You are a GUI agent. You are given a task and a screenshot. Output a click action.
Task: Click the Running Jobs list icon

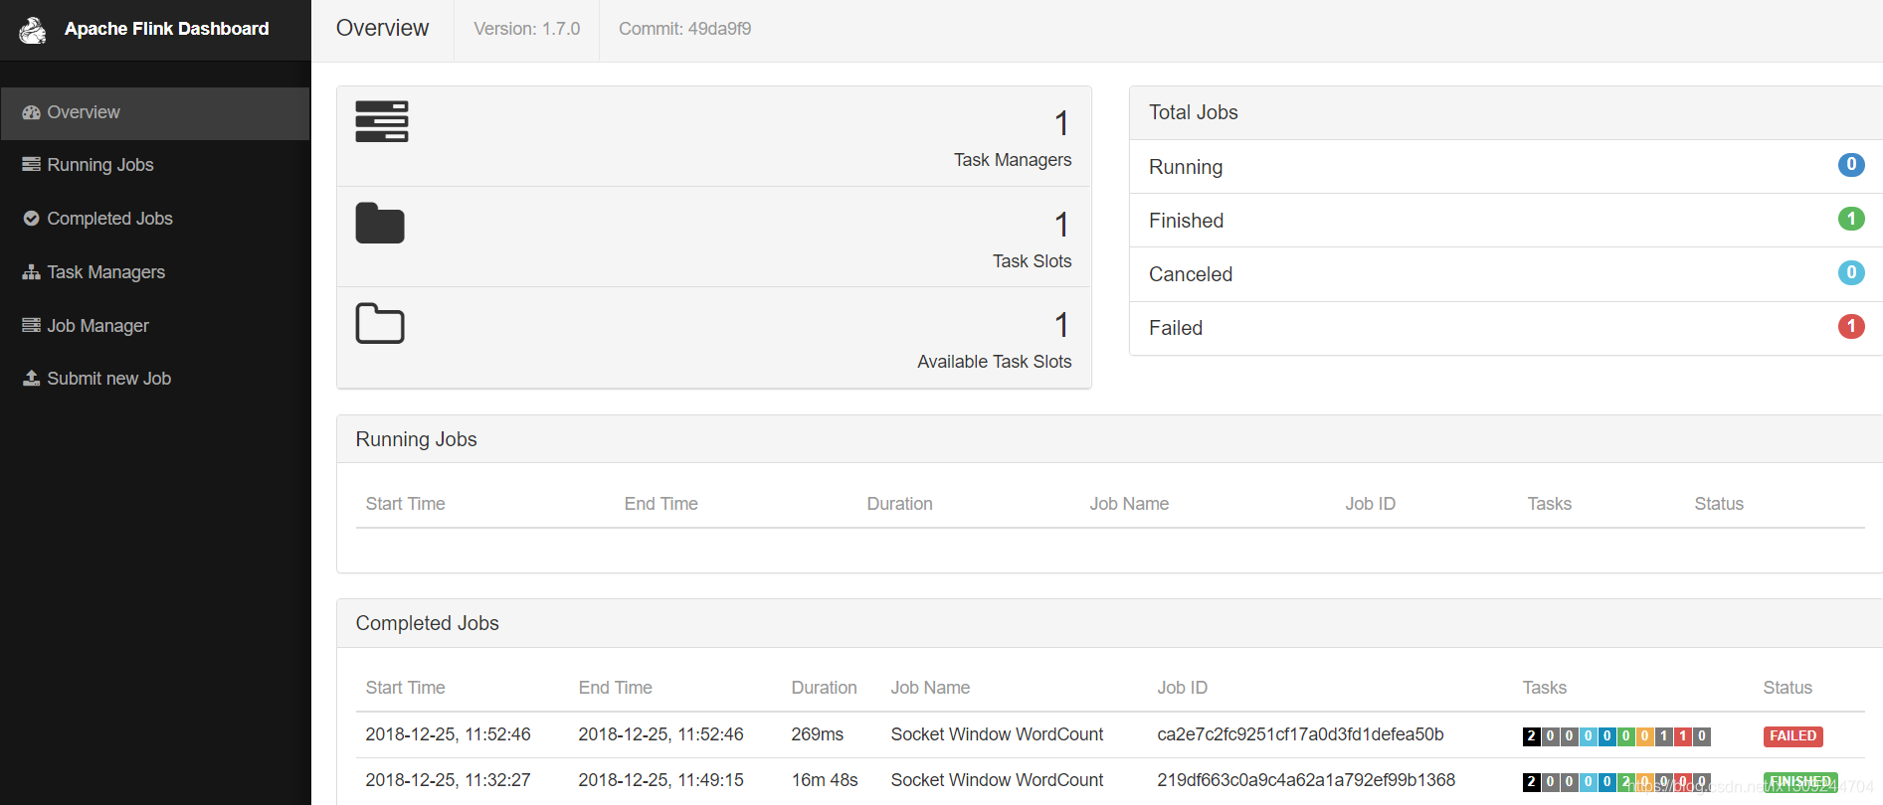[31, 165]
